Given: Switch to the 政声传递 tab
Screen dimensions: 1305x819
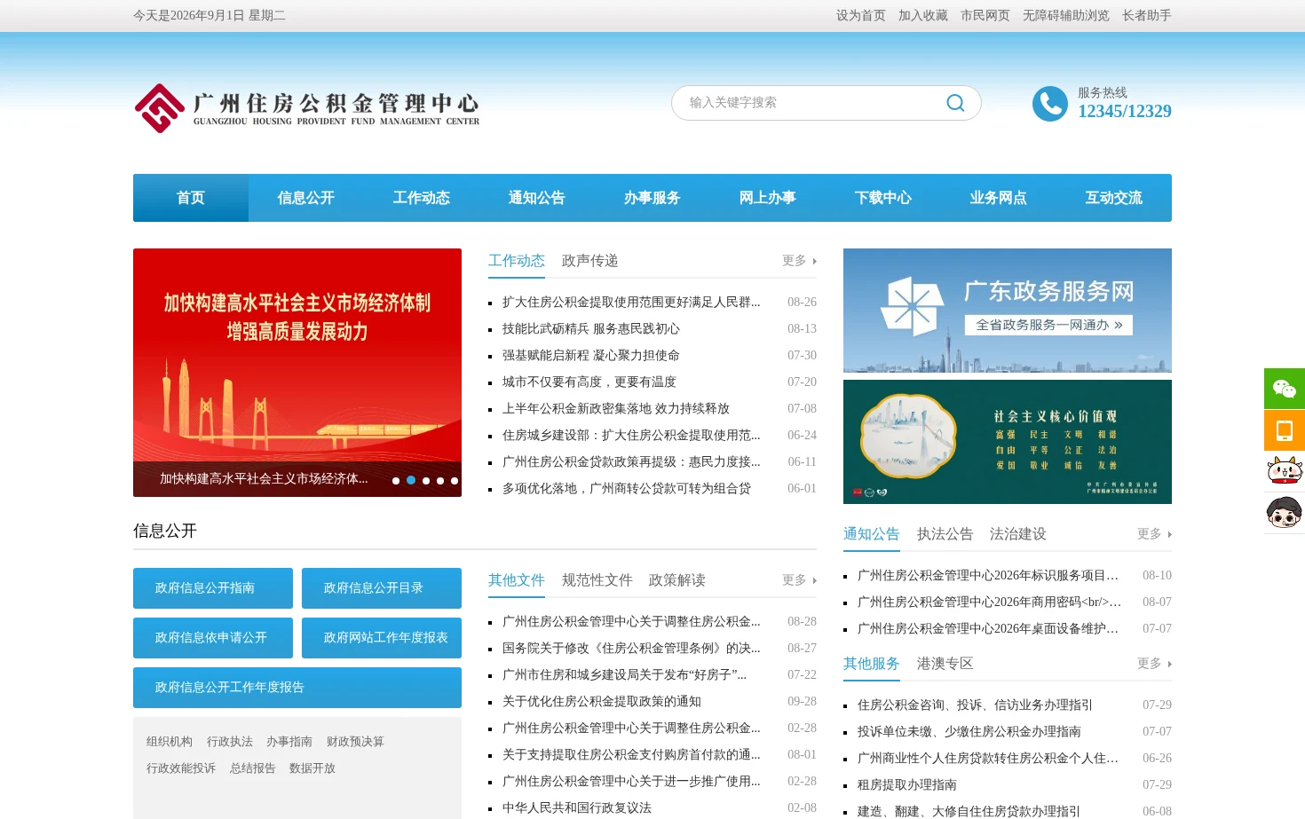Looking at the screenshot, I should [590, 261].
